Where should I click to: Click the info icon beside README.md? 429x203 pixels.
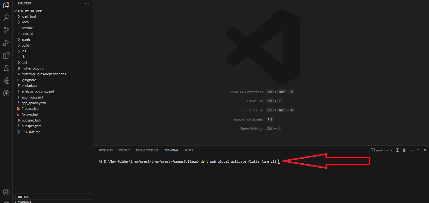tap(18, 132)
